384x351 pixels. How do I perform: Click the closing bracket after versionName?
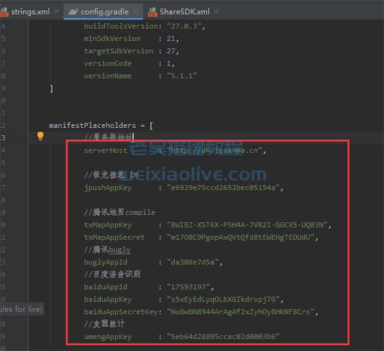point(51,88)
